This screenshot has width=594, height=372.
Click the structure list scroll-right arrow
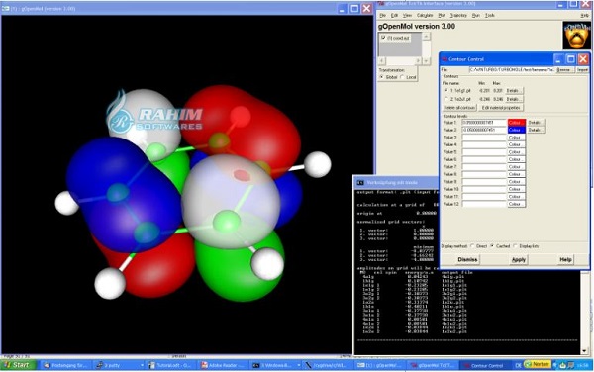[x=418, y=61]
